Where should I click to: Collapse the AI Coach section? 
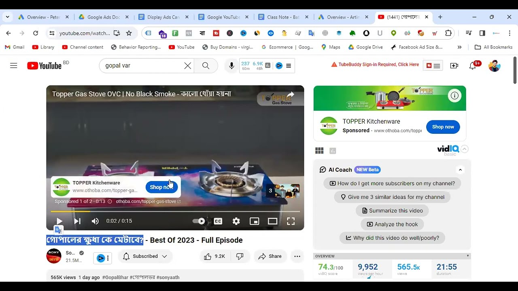[460, 170]
